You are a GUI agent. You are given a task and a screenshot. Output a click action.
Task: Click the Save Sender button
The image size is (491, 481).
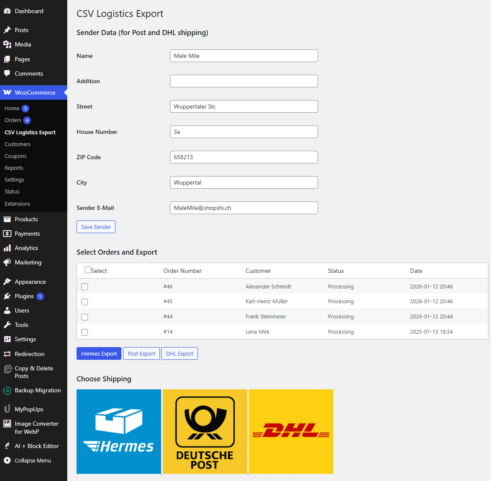pos(96,227)
